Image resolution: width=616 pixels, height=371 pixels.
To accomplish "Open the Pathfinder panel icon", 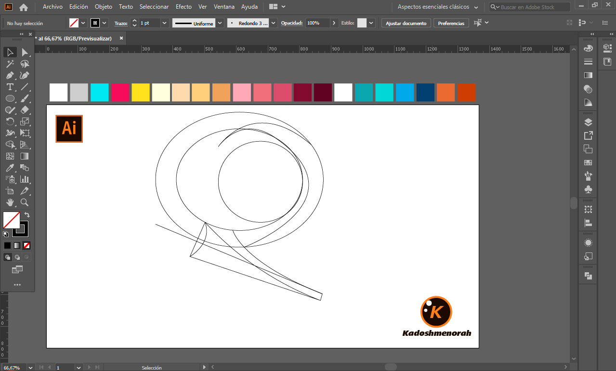I will pyautogui.click(x=588, y=276).
